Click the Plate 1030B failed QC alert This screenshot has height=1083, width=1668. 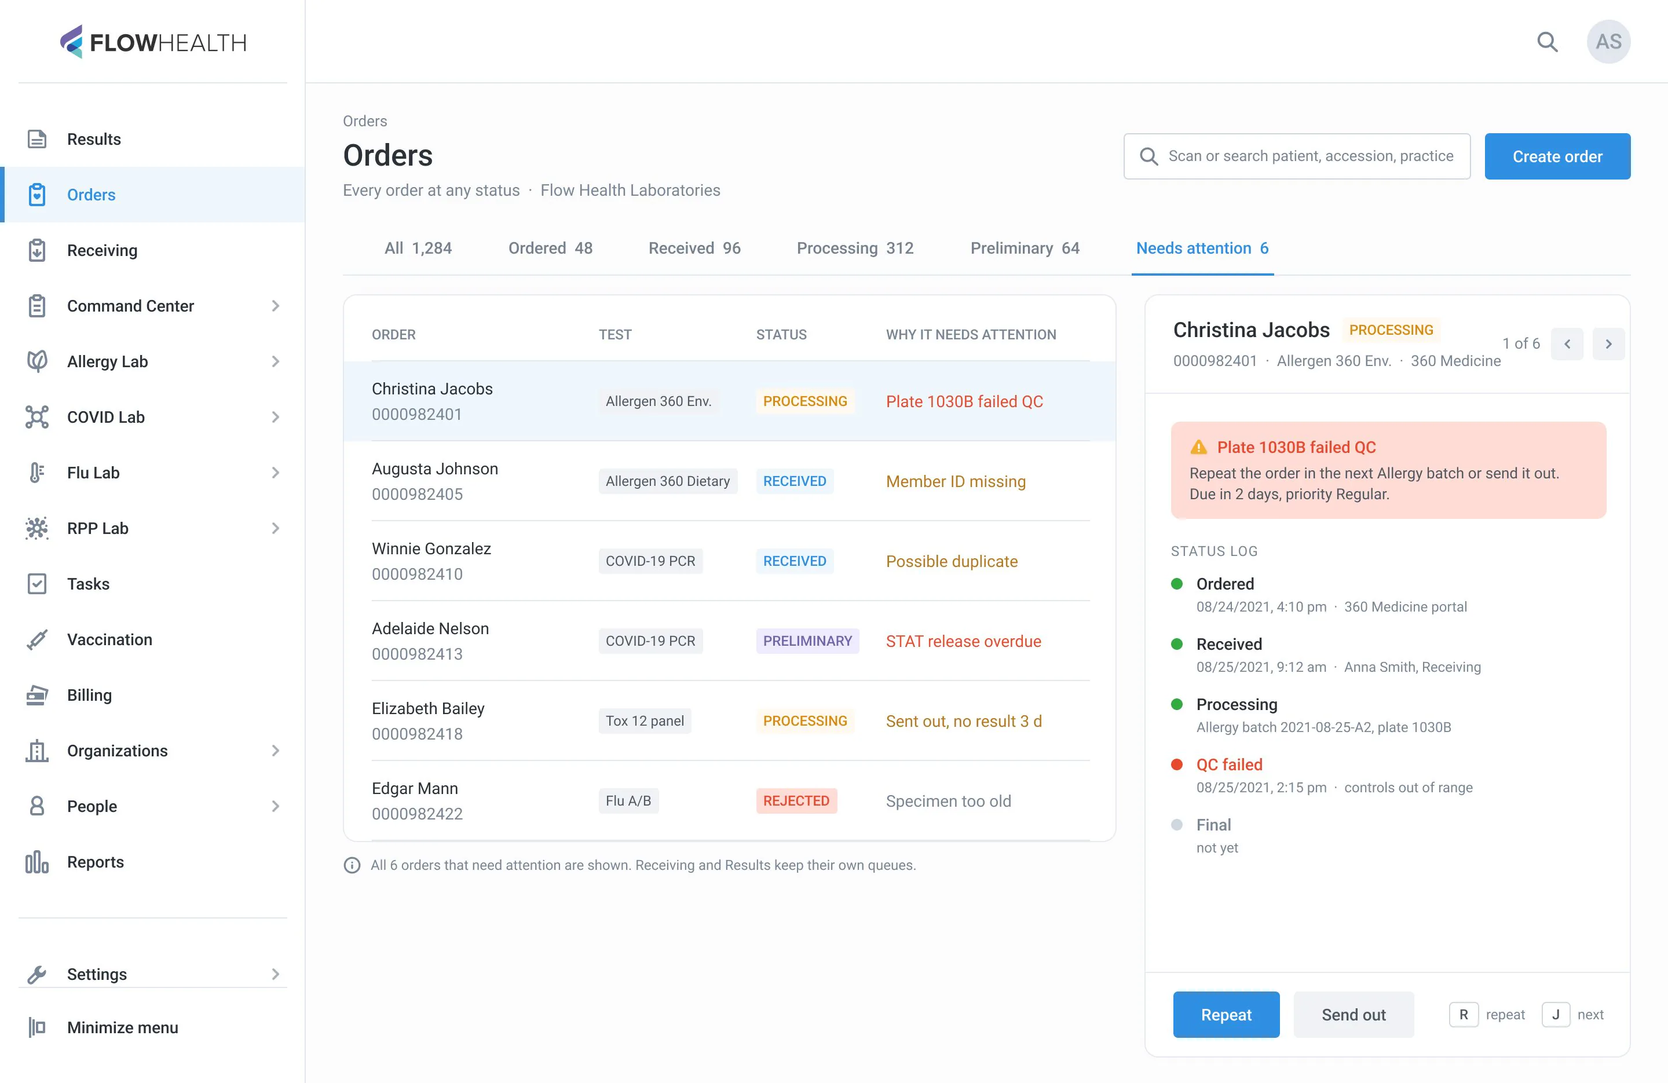tap(1388, 470)
